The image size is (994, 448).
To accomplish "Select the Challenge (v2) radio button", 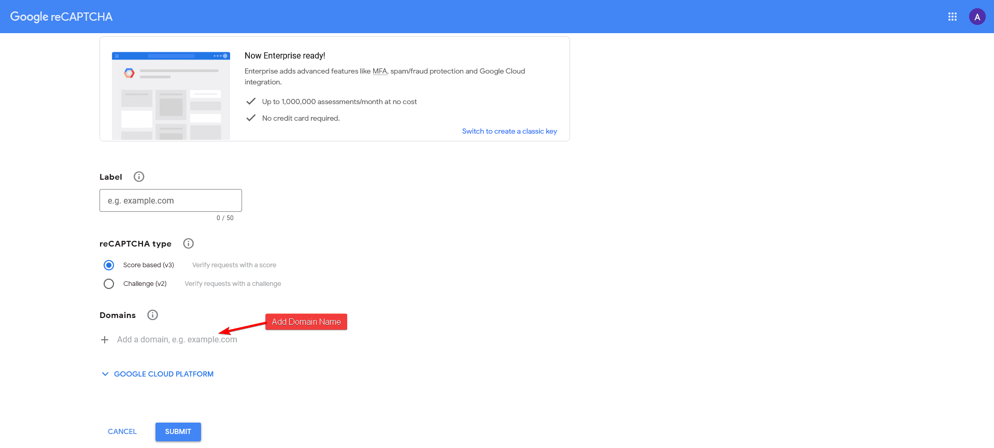I will [x=108, y=283].
